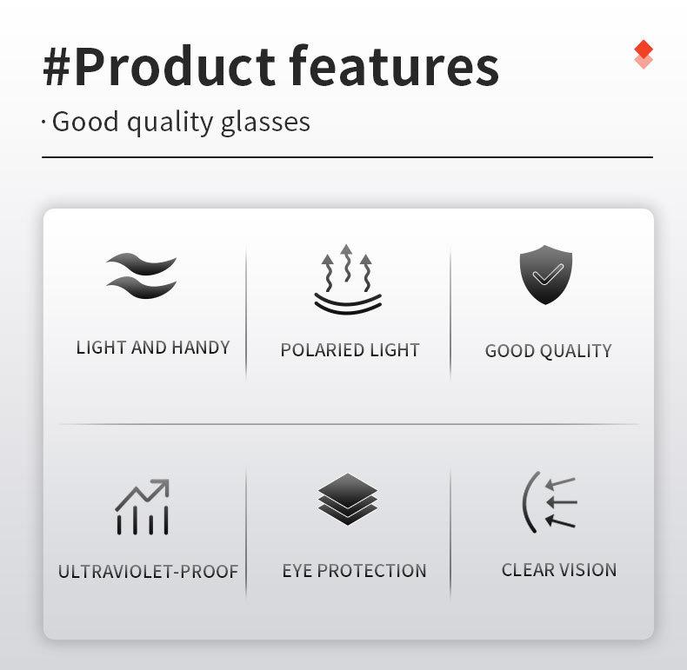Image resolution: width=687 pixels, height=670 pixels.
Task: Select the ULTRAVIOLET-PROOF label
Action: [148, 572]
